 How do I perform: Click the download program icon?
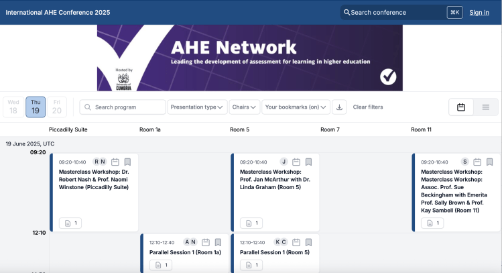(x=339, y=107)
